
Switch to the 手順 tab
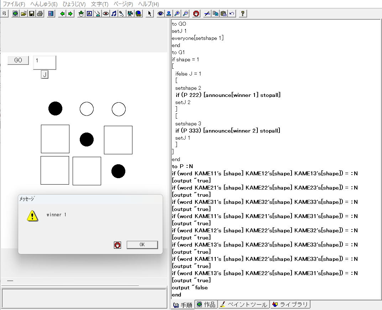[183, 305]
